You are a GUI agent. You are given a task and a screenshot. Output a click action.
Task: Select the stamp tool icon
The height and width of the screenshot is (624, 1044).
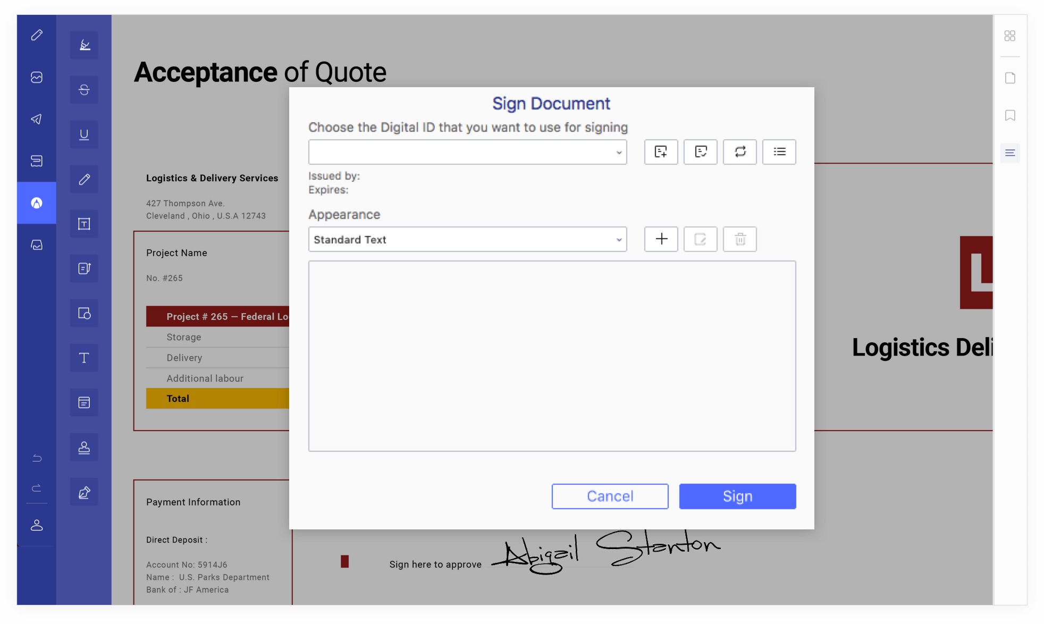point(84,448)
